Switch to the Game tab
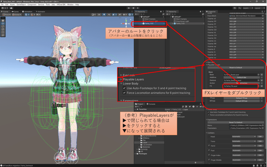The width and height of the screenshot is (267, 167). (15, 12)
